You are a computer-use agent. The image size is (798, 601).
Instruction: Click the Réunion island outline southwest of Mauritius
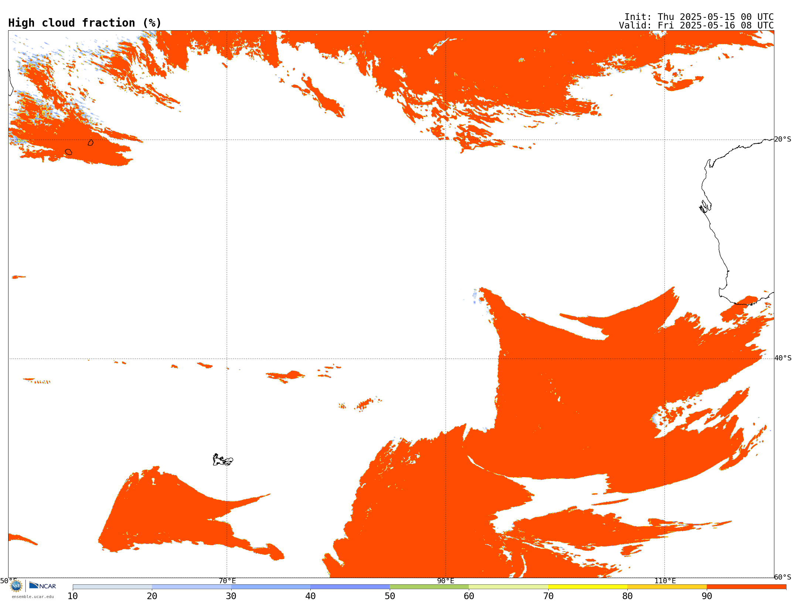tap(69, 152)
